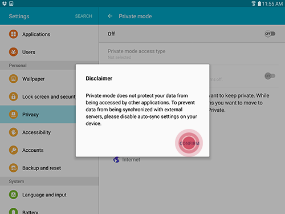Viewport: 285px width, 214px height.
Task: Tap the disclaimer body text paragraph
Action: [141, 110]
